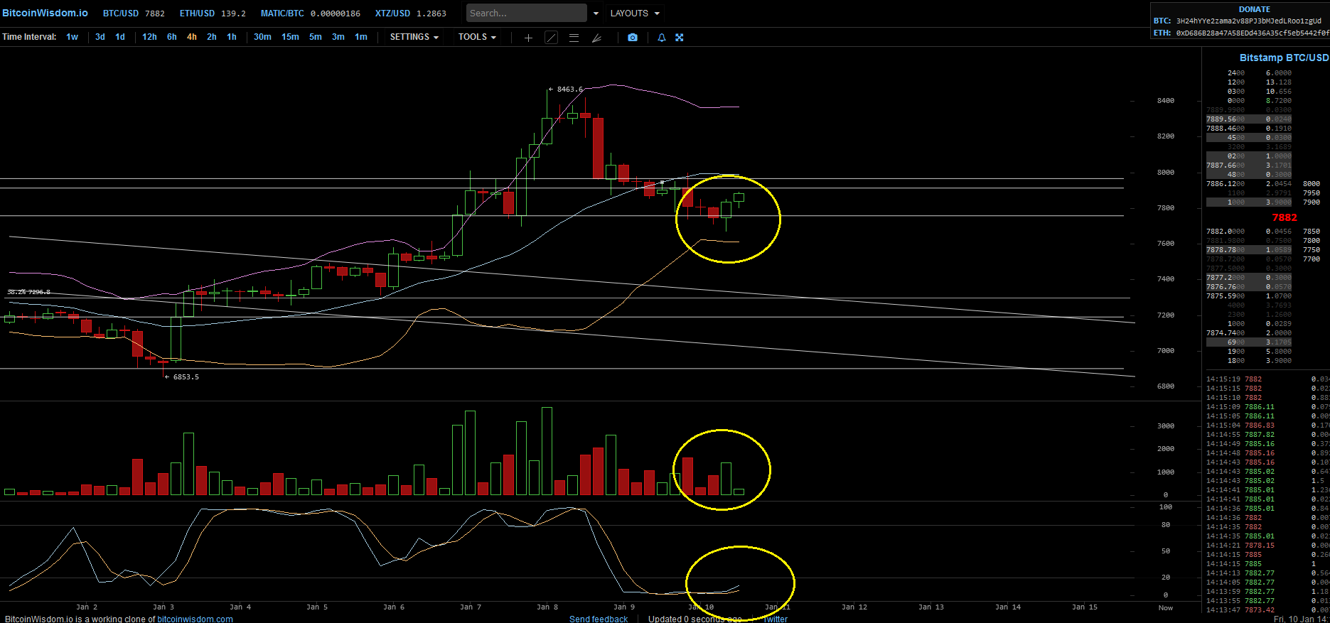The image size is (1330, 623).
Task: Click the 38.2% 7296.8 Fibonacci label
Action: click(28, 292)
